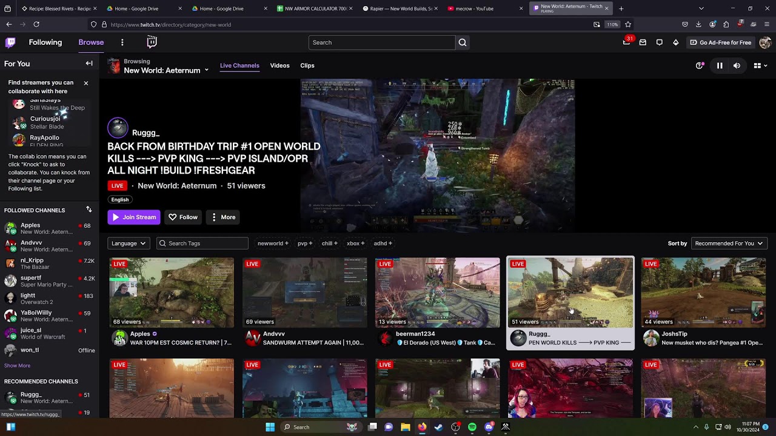Show hidden system tray icons chevron
Viewport: 776px width, 436px height.
(695, 427)
